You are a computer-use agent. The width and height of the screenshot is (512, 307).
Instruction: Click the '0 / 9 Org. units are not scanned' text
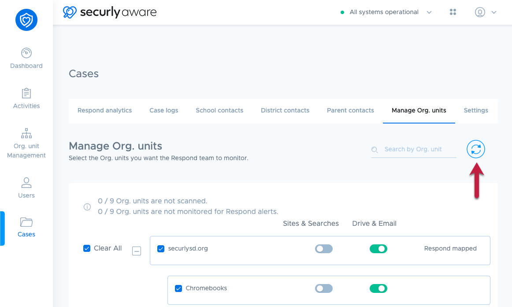(152, 201)
